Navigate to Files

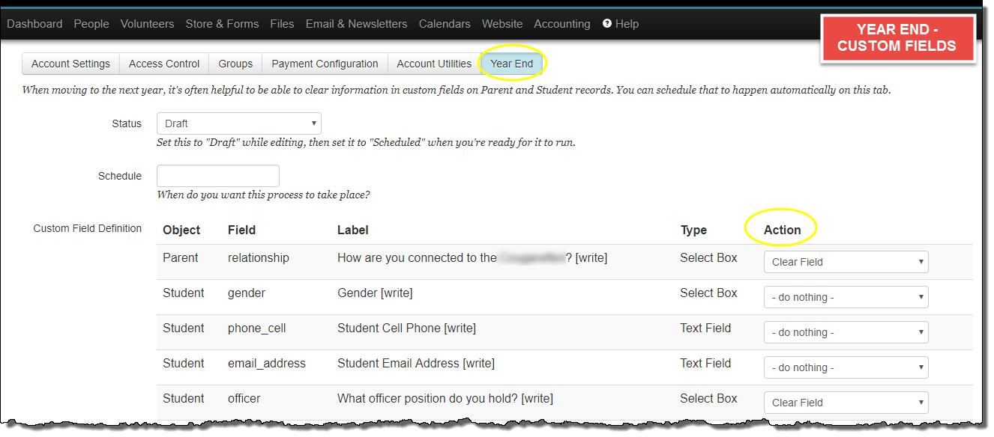point(282,24)
